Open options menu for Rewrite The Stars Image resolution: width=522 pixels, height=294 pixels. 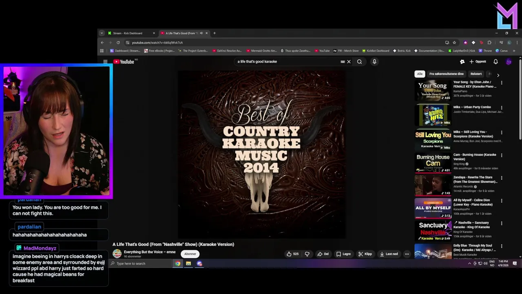coord(502,178)
